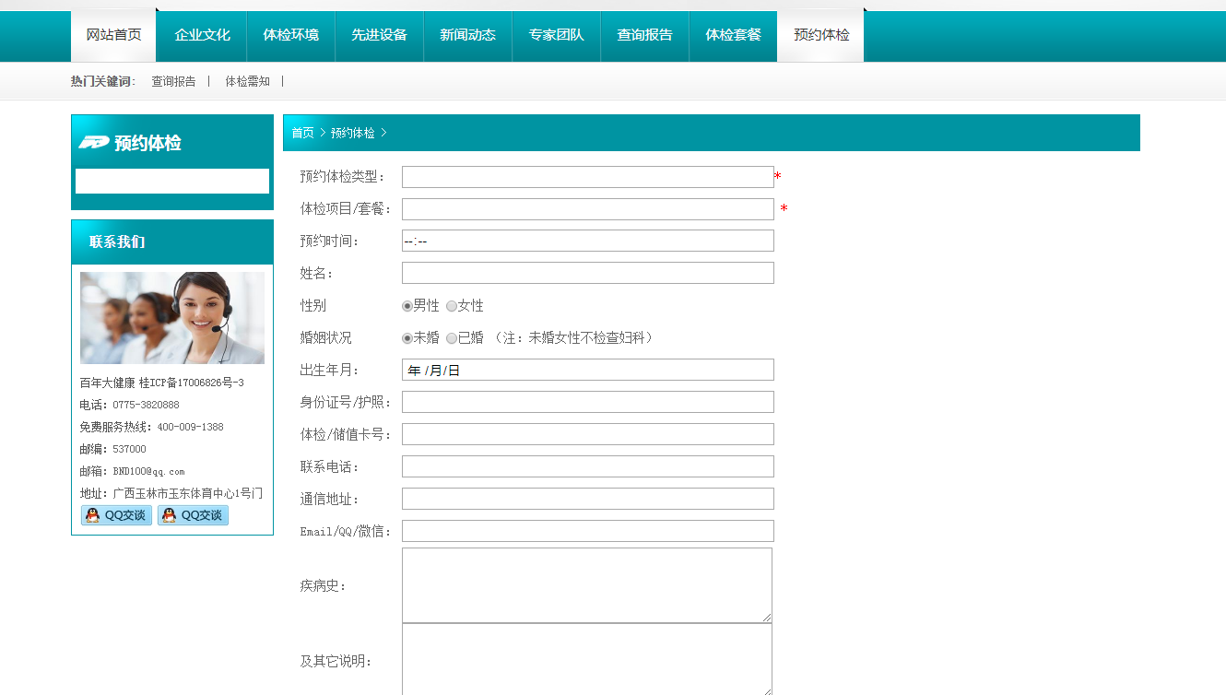Focus the 体检/储值卡号 input field
1226x695 pixels.
[x=587, y=434]
